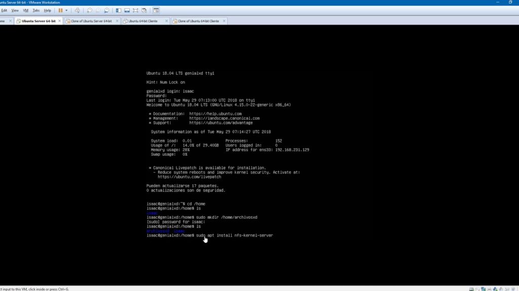Toggle the library sidebar panel icon

point(118,10)
